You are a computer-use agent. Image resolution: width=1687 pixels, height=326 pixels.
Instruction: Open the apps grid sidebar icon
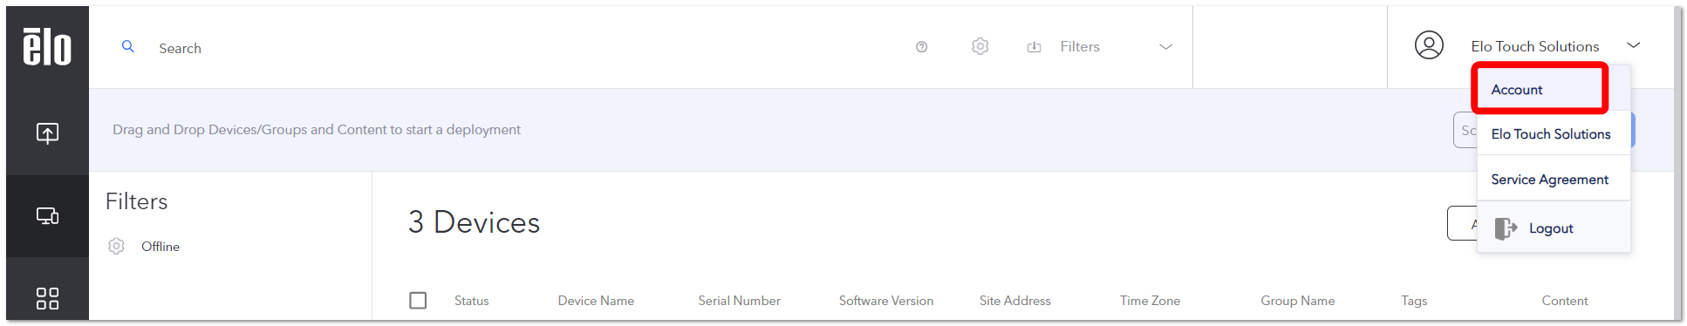pos(47,299)
